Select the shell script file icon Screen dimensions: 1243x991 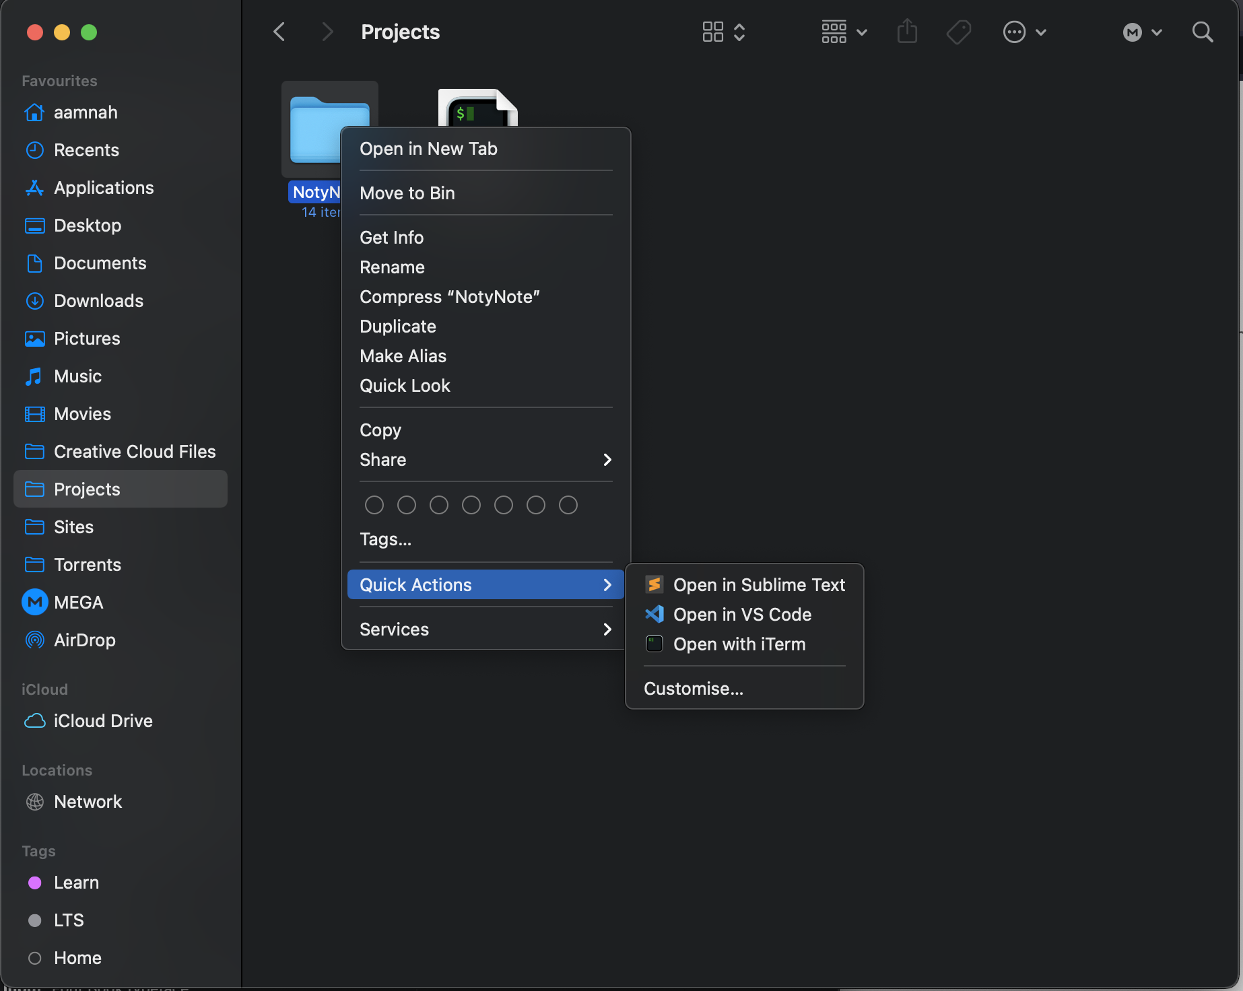477,108
